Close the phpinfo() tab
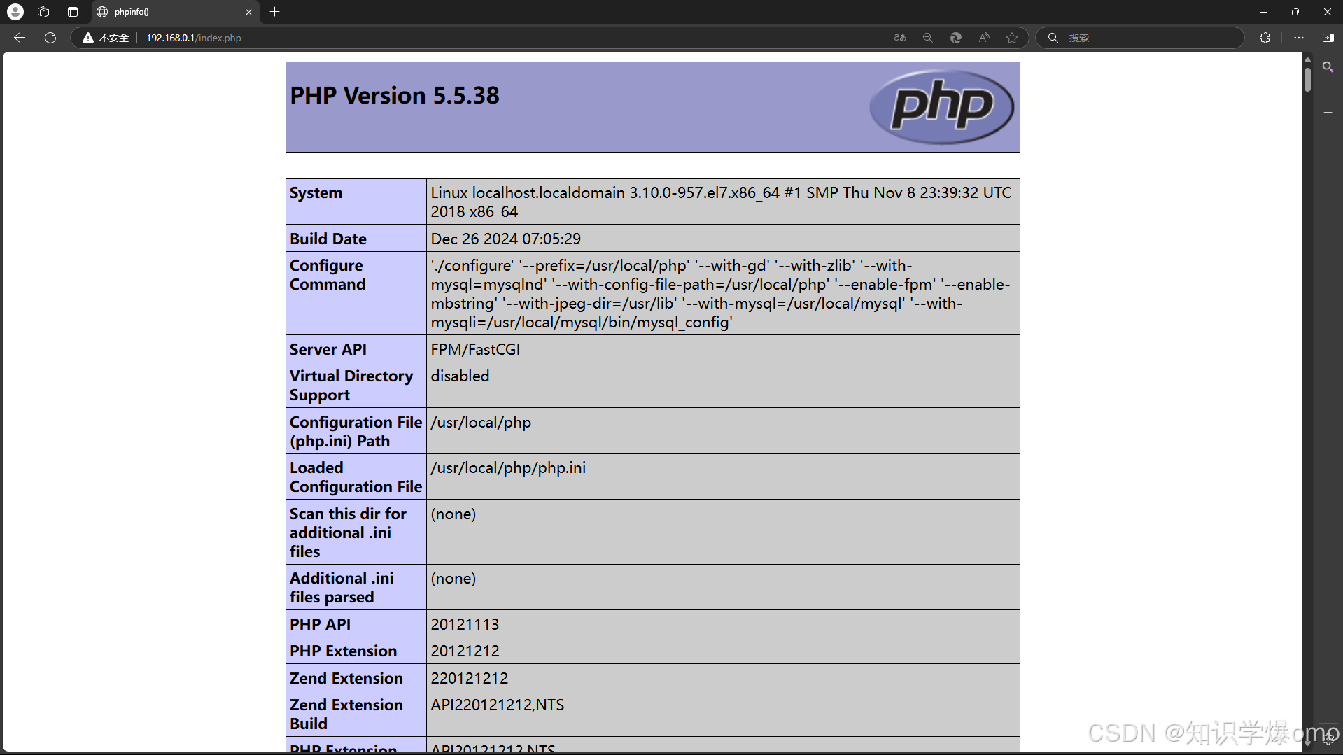Viewport: 1343px width, 755px height. click(248, 12)
